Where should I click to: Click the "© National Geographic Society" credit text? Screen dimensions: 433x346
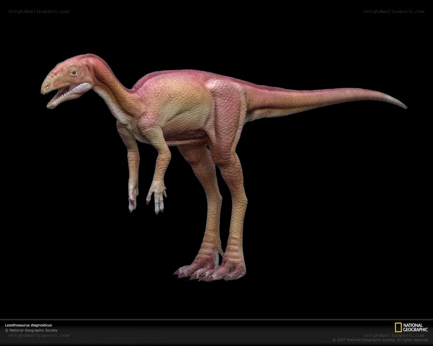click(x=31, y=330)
